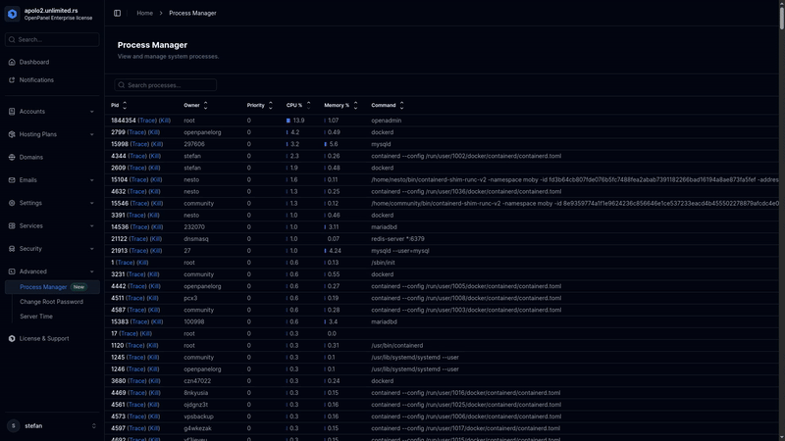Open Notifications bell icon
This screenshot has width=785, height=441.
(12, 80)
